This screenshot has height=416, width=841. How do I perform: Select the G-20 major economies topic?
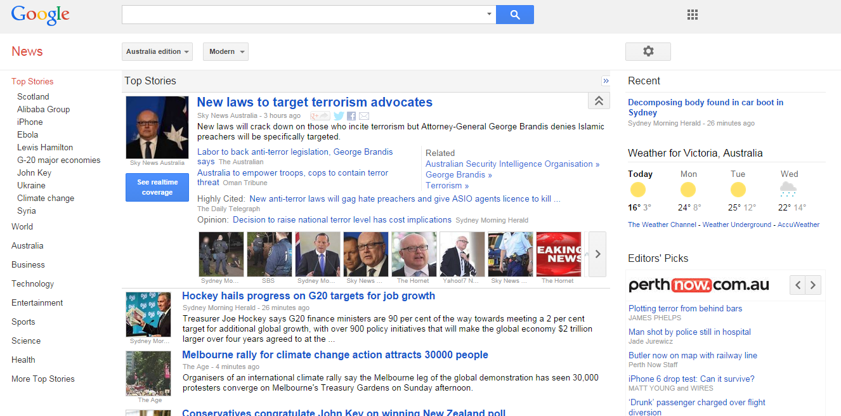tap(59, 160)
